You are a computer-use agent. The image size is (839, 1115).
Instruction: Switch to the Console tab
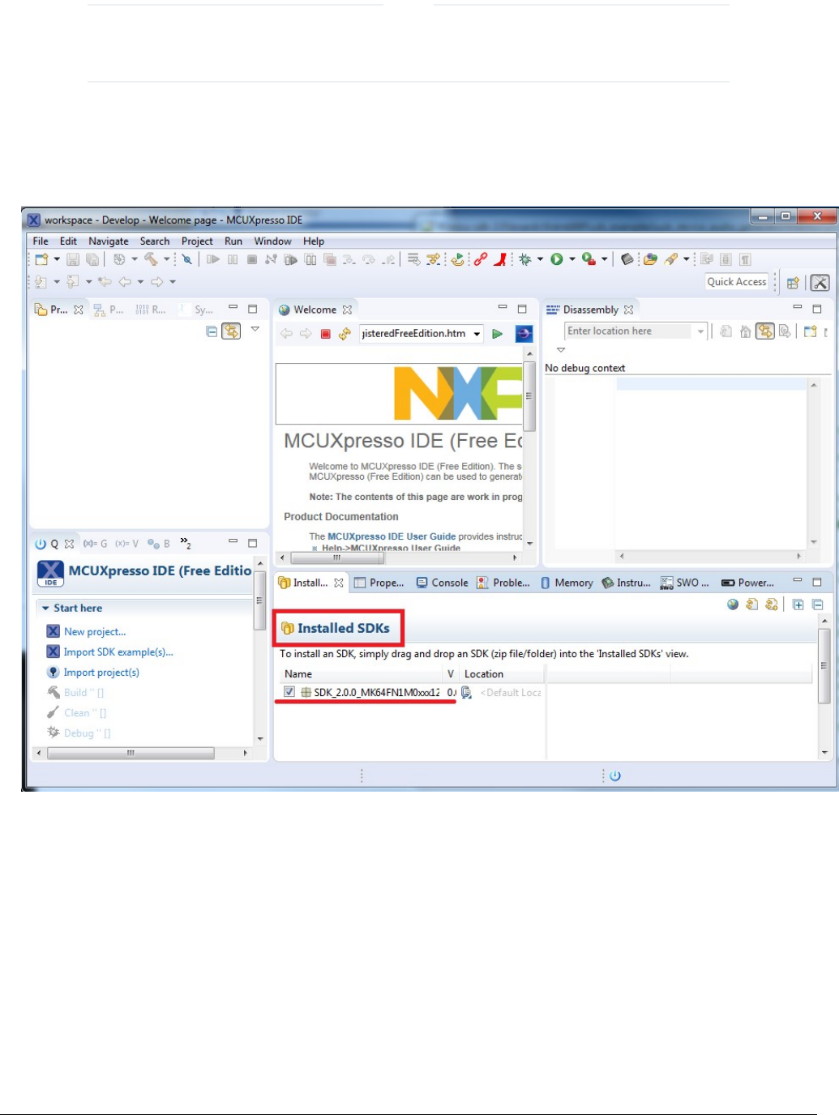pos(443,583)
